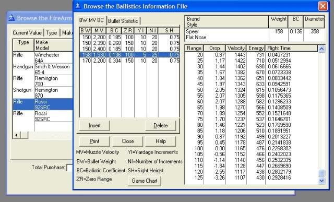Click the B W column header

[x=86, y=30]
